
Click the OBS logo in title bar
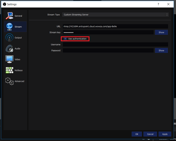pyautogui.click(x=4, y=4)
